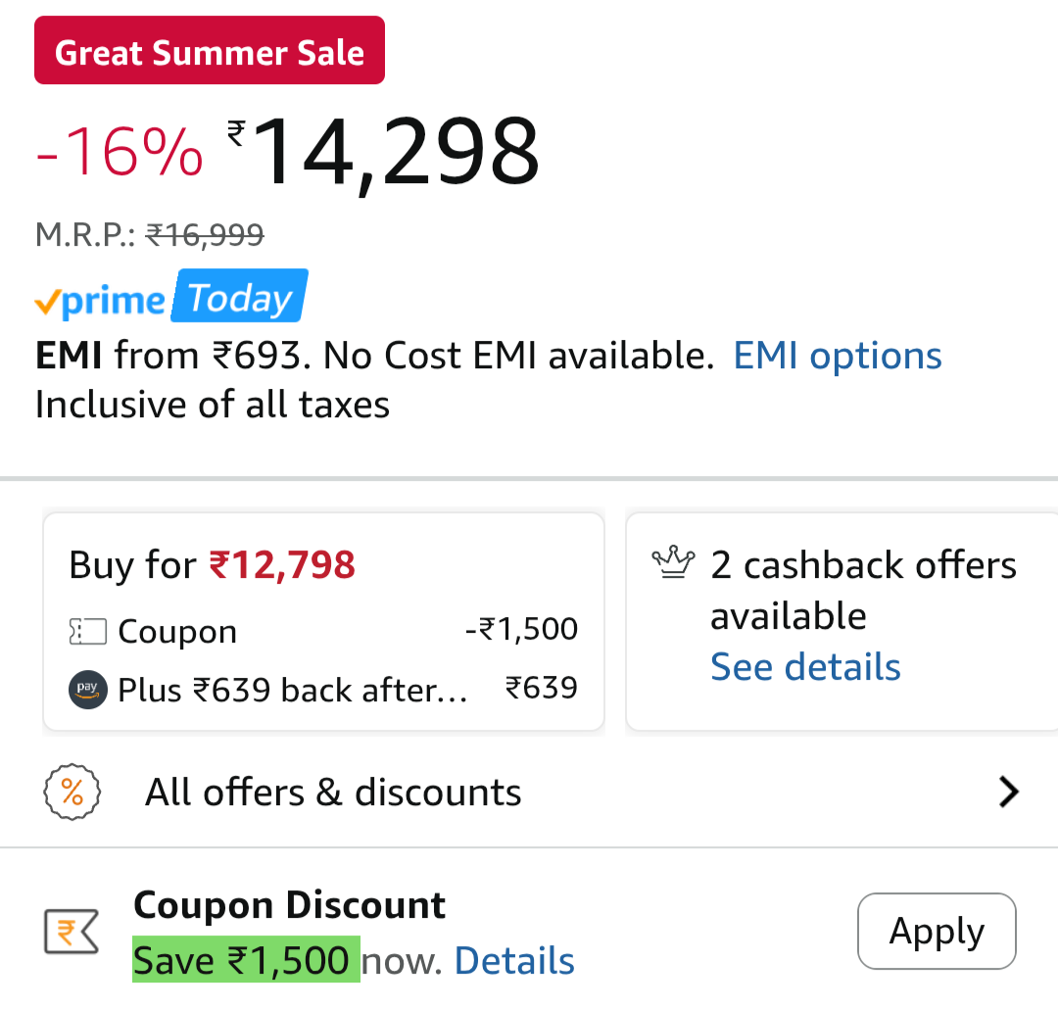
Task: Click the crown icon beside cashback offers
Action: point(673,561)
